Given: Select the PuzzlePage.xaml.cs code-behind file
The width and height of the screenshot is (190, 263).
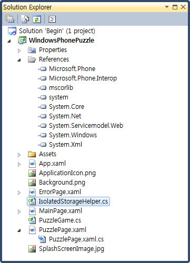Looking at the screenshot, I should (x=76, y=239).
